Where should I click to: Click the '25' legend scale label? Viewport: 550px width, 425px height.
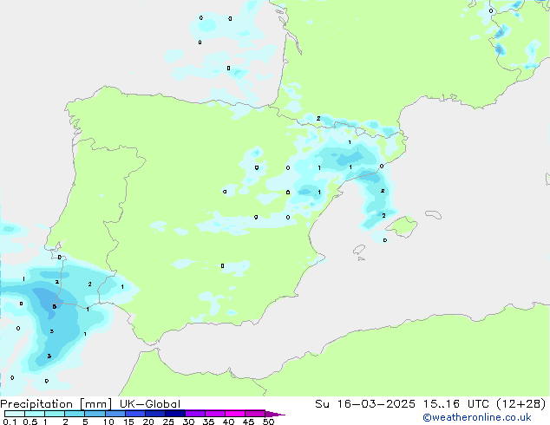pyautogui.click(x=168, y=422)
